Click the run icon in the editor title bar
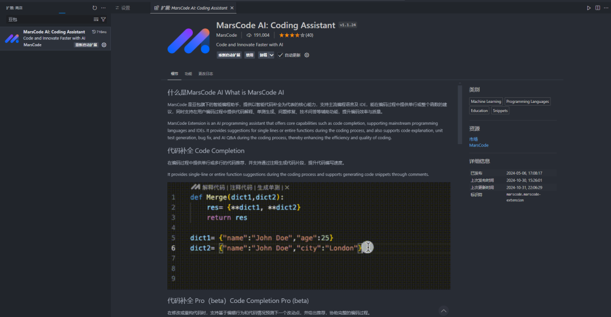Viewport: 611px width, 317px height. tap(589, 8)
